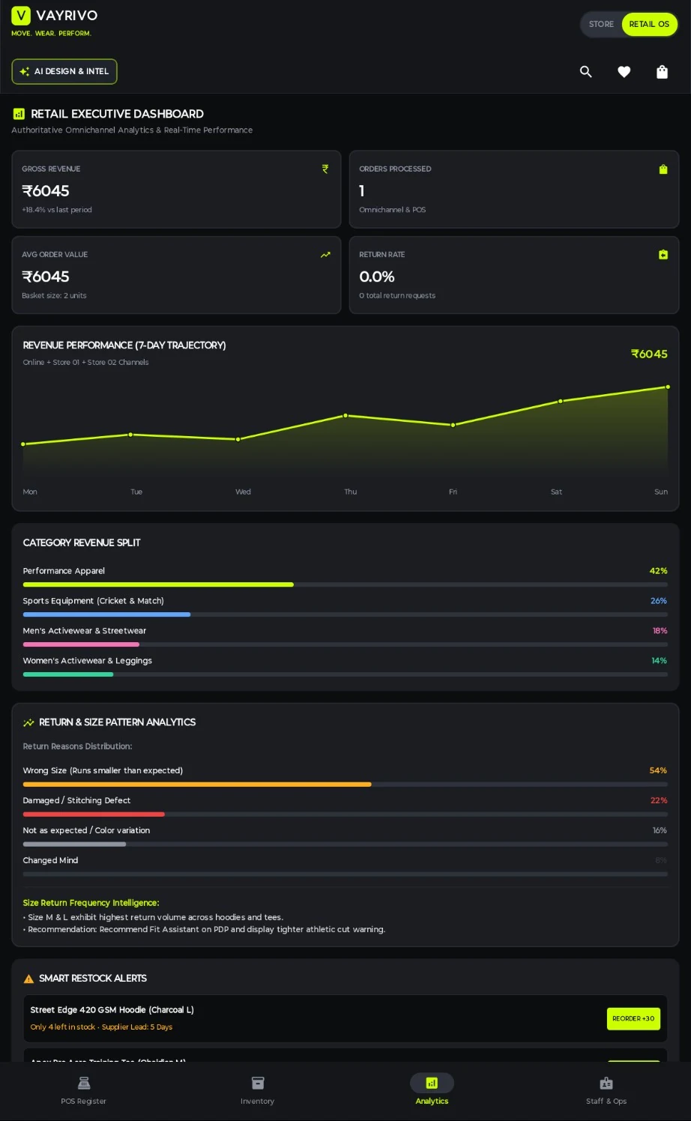
Task: Open AI Design & Intel
Action: pyautogui.click(x=64, y=71)
